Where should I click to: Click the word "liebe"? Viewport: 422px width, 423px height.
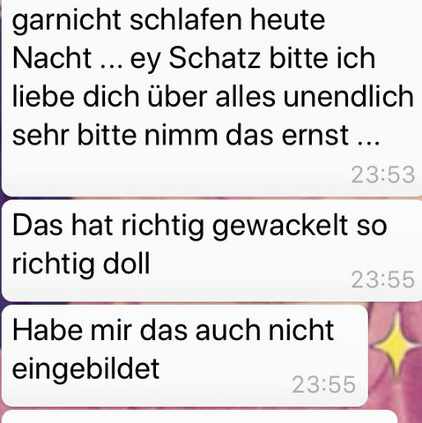point(43,96)
